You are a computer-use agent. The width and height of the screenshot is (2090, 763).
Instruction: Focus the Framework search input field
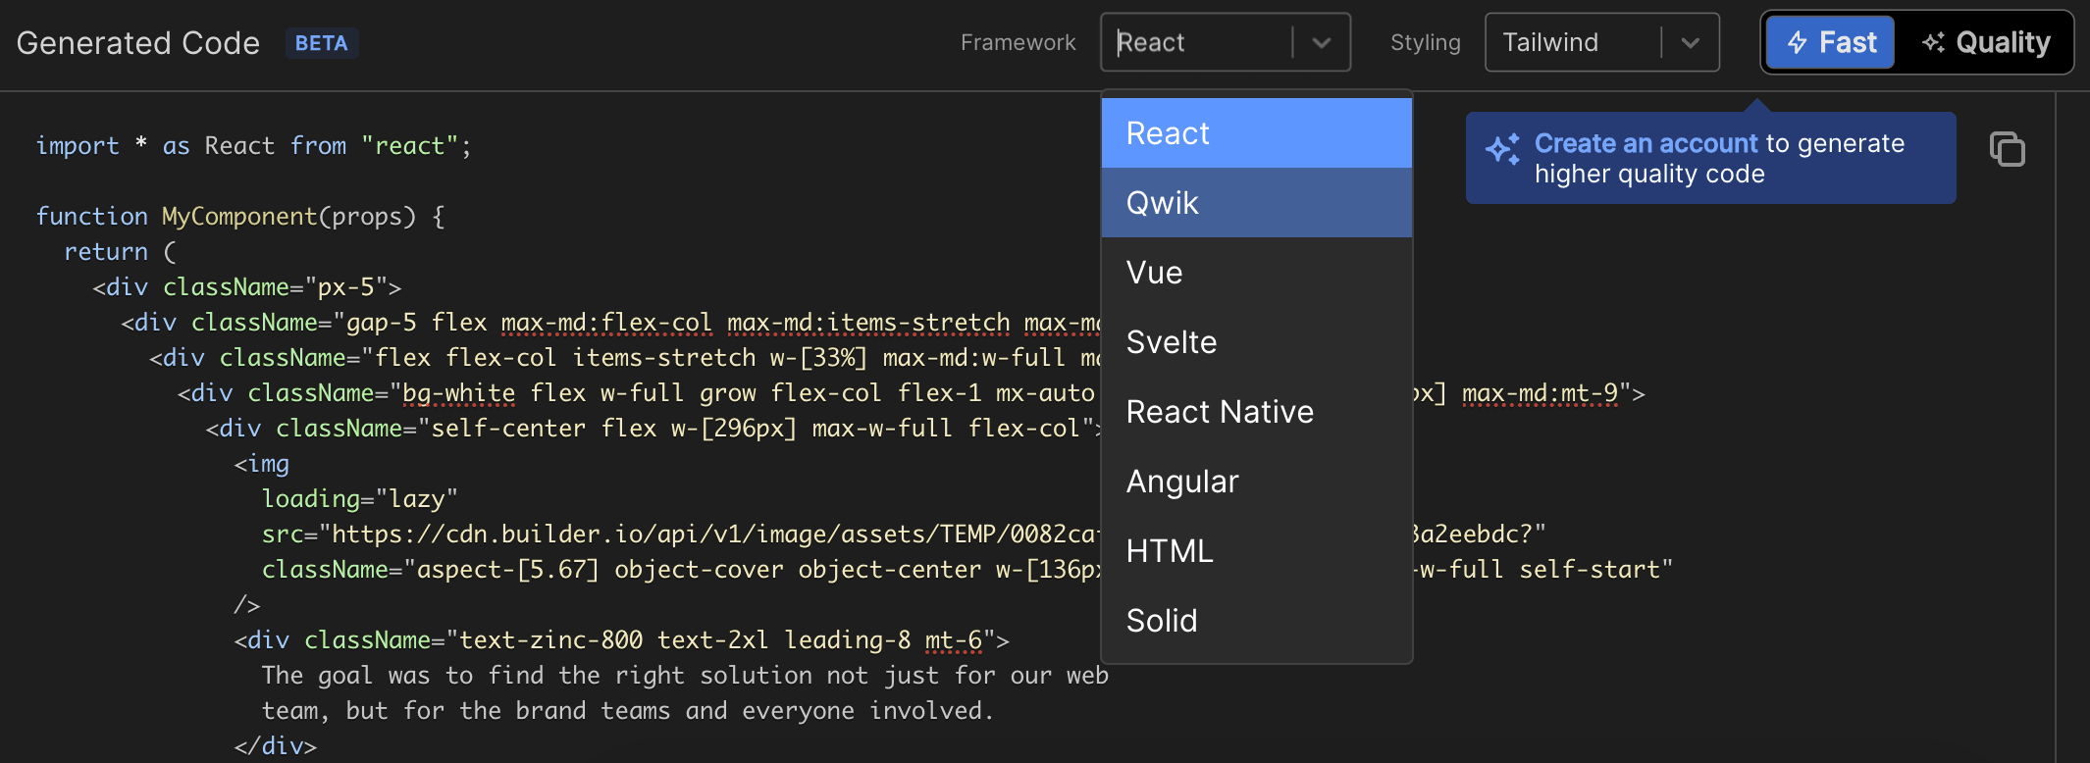(x=1201, y=42)
